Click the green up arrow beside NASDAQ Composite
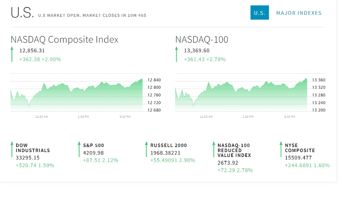350x199 pixels. tap(12, 54)
